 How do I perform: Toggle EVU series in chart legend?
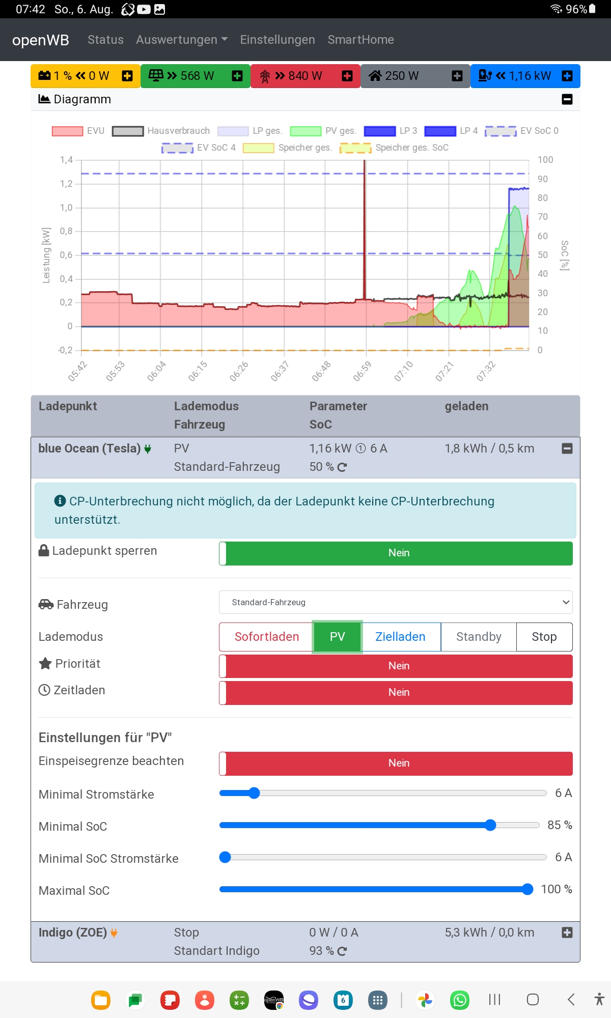click(x=78, y=131)
